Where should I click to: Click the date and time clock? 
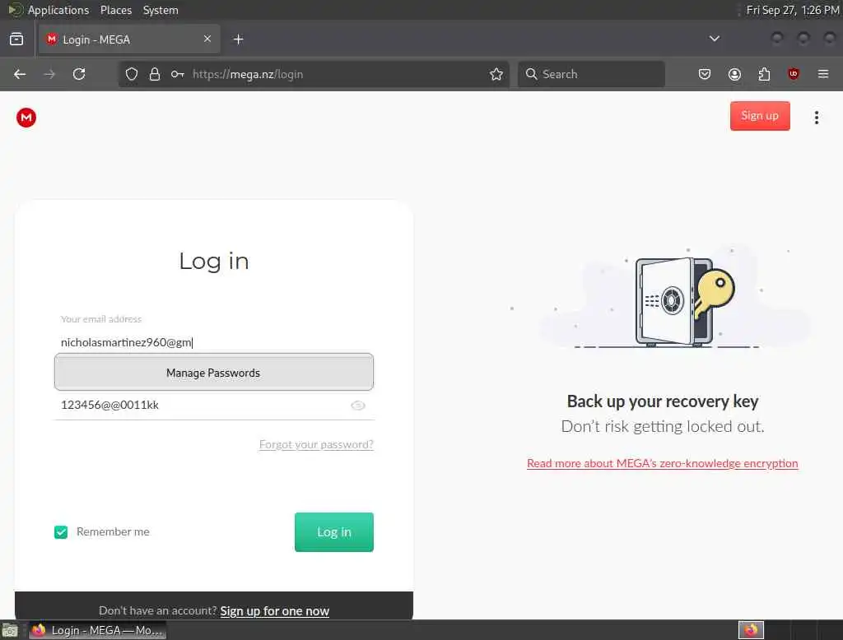click(793, 10)
